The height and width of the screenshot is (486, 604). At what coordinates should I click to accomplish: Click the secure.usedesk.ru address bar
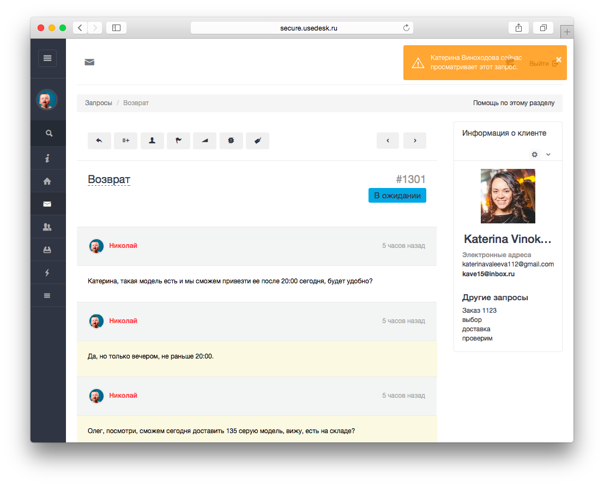302,28
